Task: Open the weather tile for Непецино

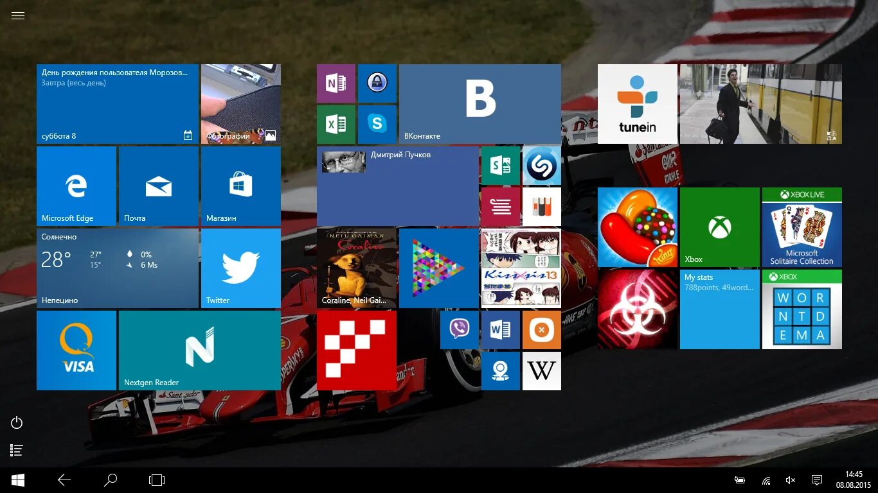Action: 118,268
